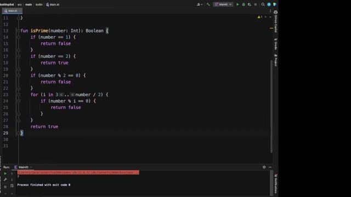Start Debug with the bug icon
This screenshot has height=197, width=351.
(244, 4)
